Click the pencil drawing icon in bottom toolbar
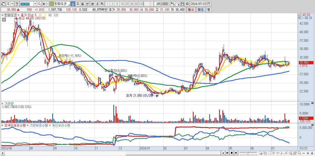The height and width of the screenshot is (156, 315). (x=286, y=153)
